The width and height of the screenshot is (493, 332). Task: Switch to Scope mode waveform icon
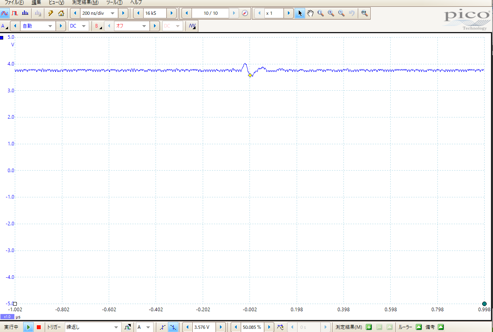[5, 13]
